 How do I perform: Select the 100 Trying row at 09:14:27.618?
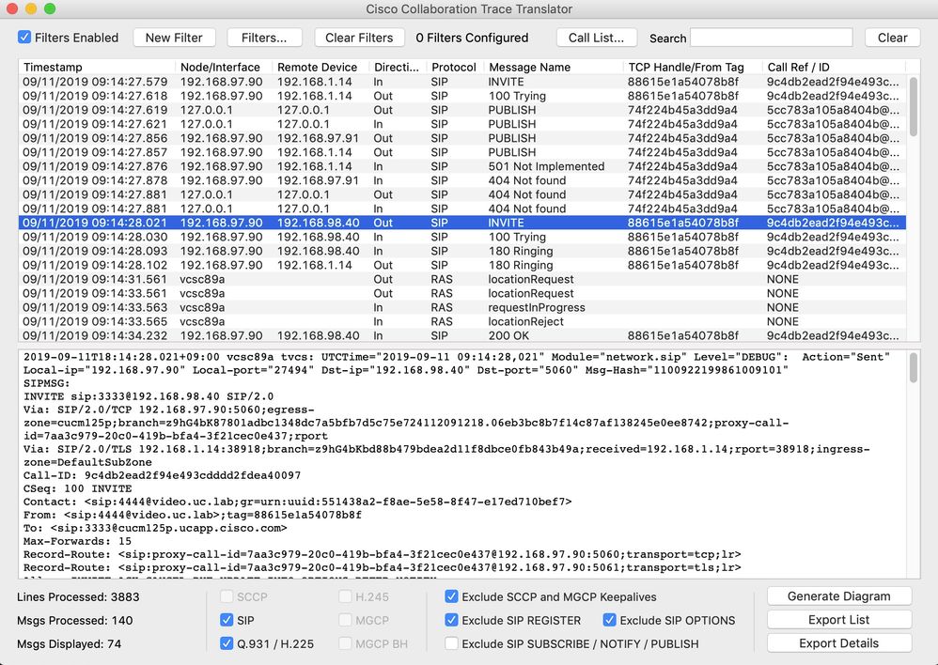(x=461, y=96)
